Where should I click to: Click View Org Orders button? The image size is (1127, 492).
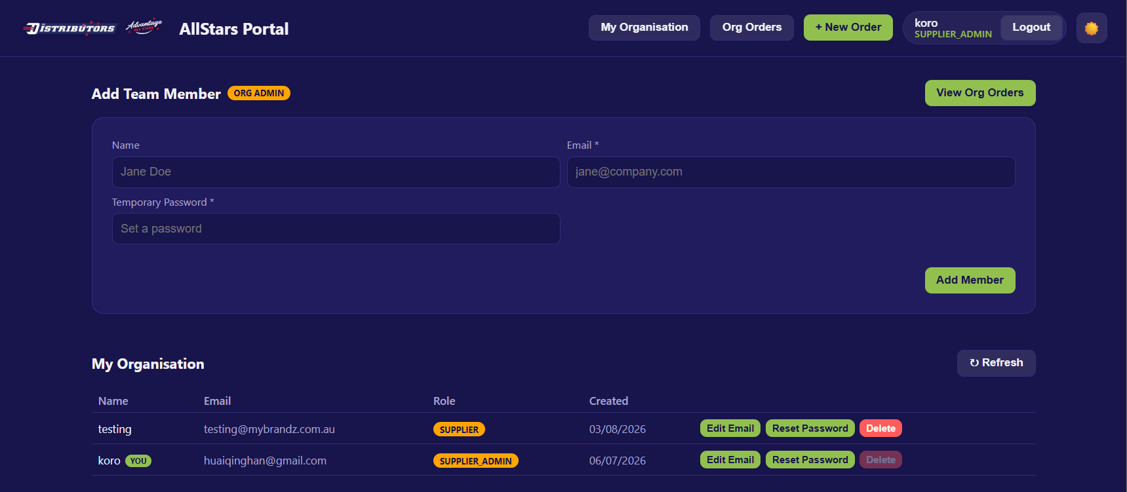[980, 93]
